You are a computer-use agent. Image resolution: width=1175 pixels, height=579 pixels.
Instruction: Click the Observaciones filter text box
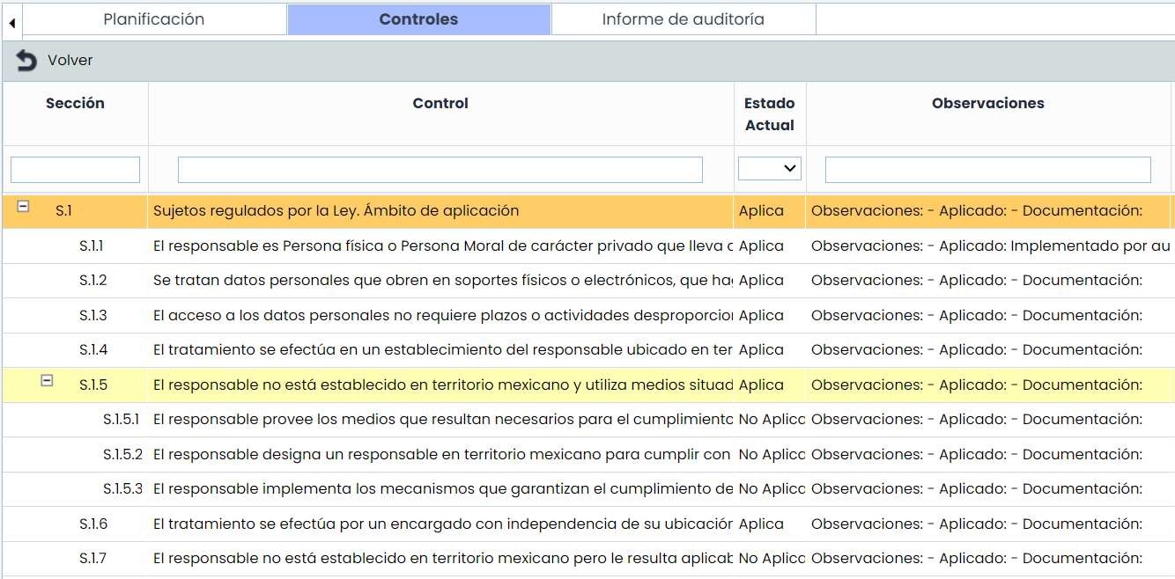(x=987, y=170)
